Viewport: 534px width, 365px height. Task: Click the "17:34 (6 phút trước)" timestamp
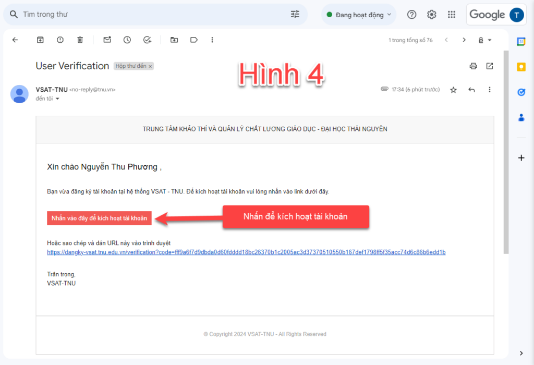[x=416, y=90]
